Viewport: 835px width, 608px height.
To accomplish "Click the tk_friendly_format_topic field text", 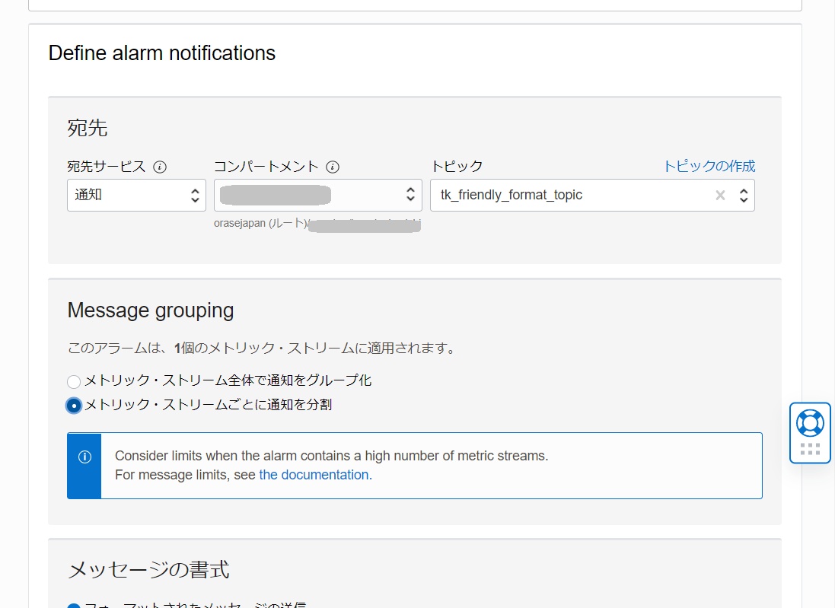I will [x=512, y=196].
